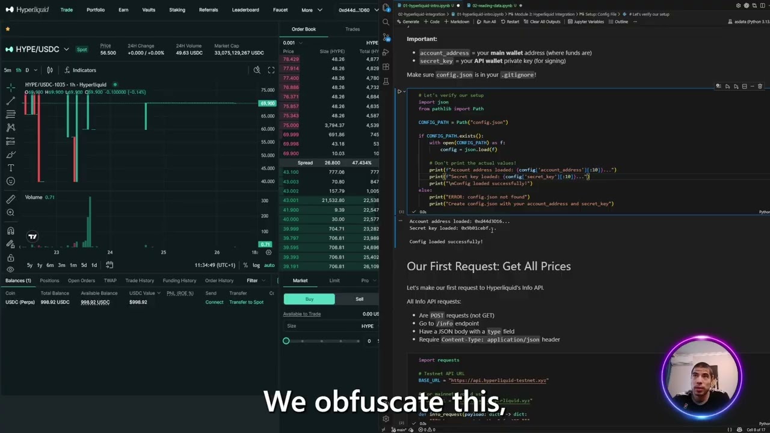Image resolution: width=770 pixels, height=433 pixels.
Task: Activate the chart zoom-in tool
Action: [10, 212]
